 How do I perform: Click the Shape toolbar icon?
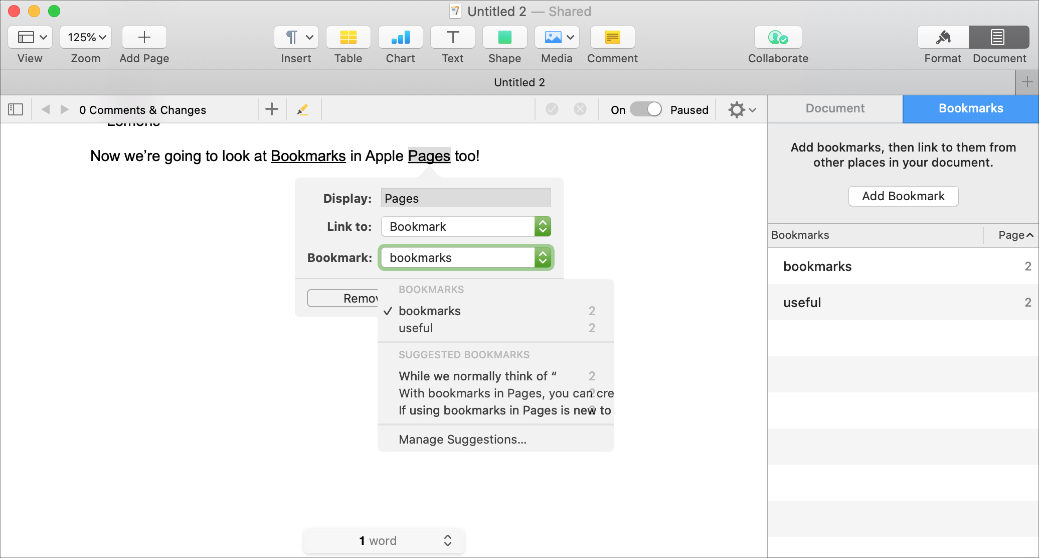tap(505, 37)
